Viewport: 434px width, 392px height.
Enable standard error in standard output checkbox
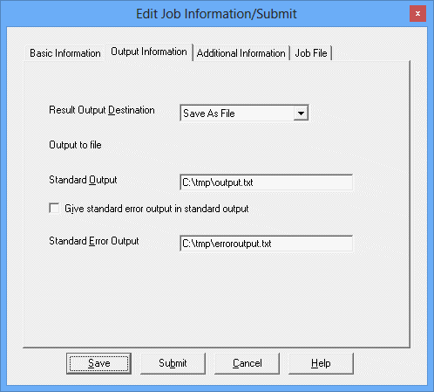click(54, 209)
